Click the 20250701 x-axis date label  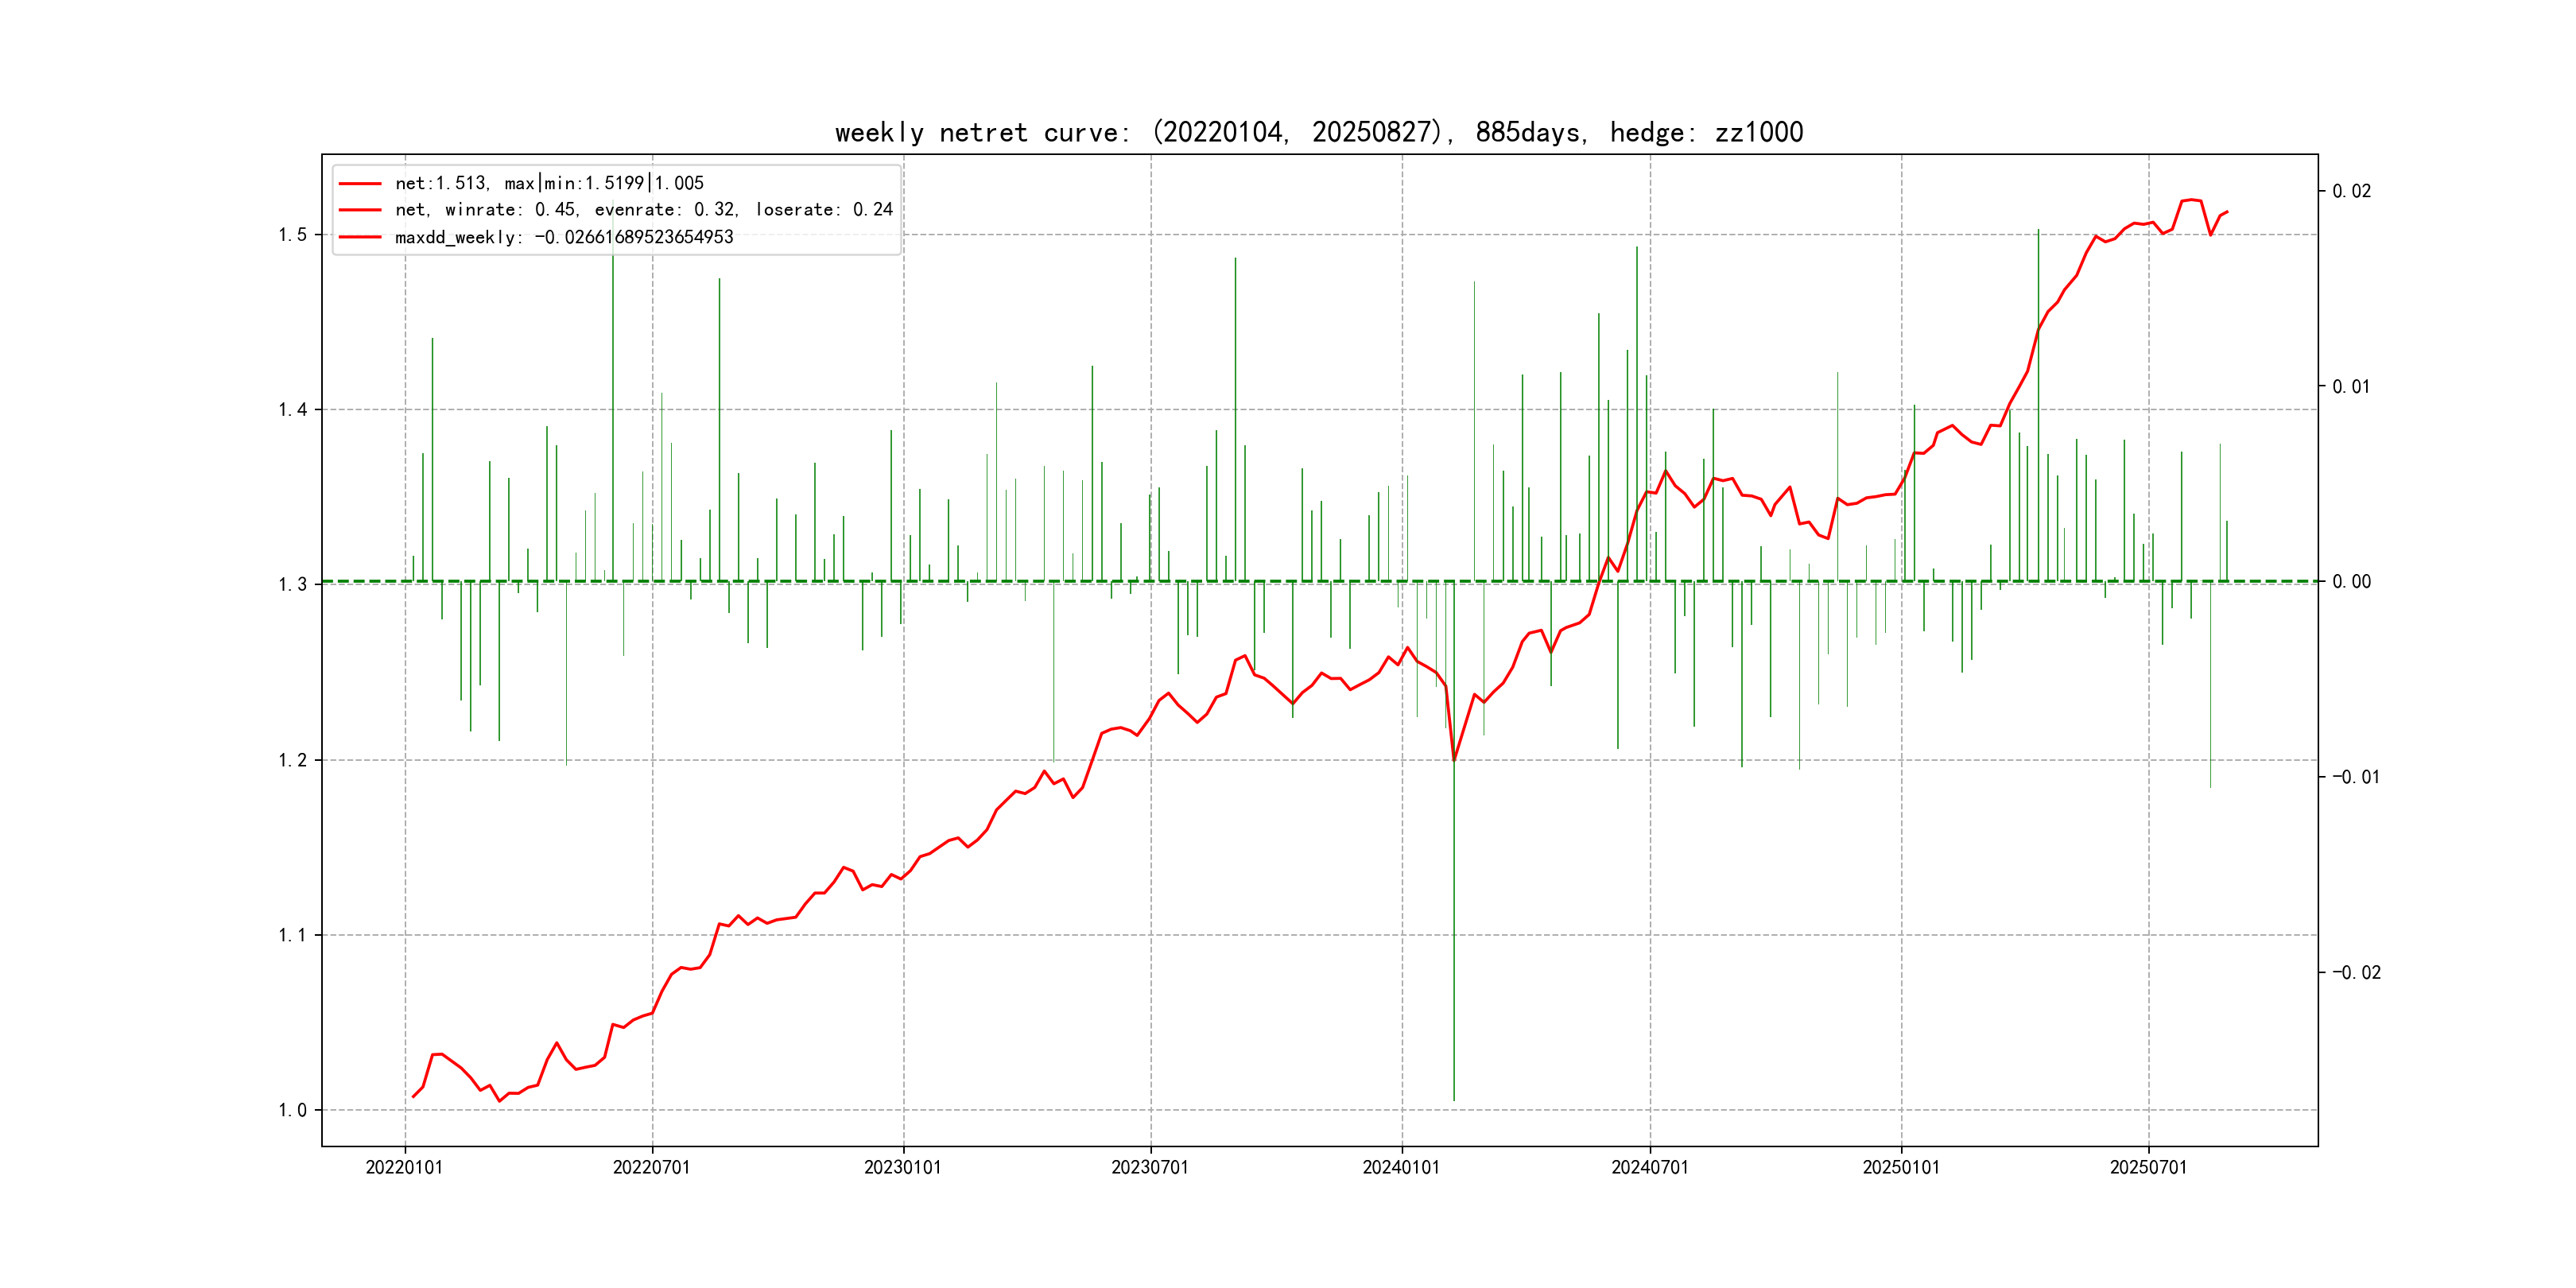coord(2148,1167)
